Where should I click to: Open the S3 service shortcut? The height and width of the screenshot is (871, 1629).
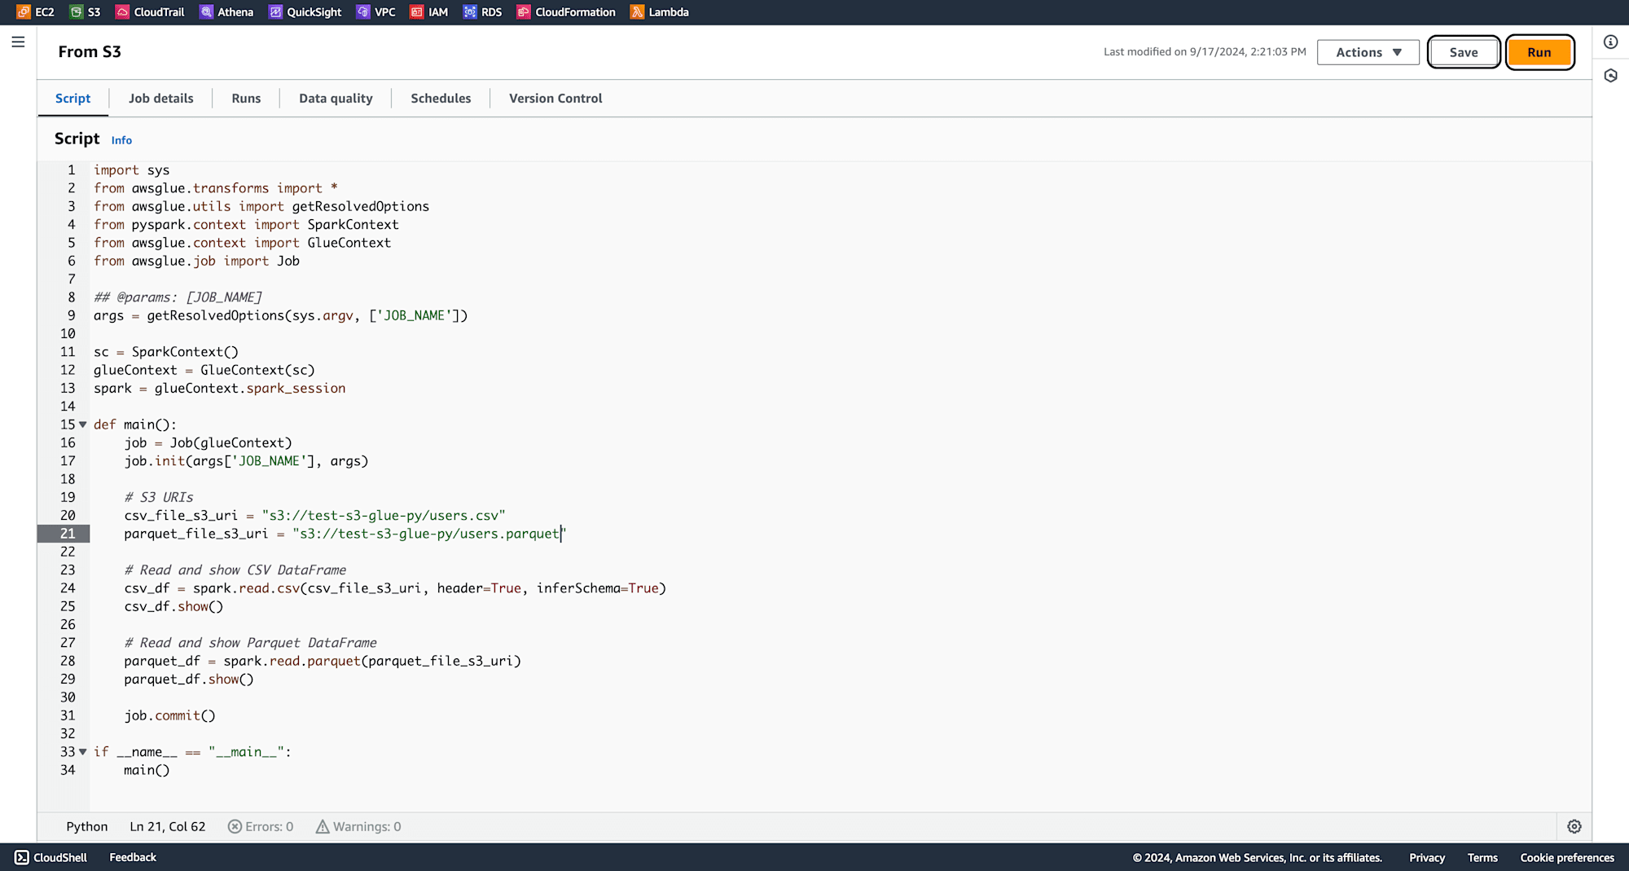pyautogui.click(x=85, y=12)
